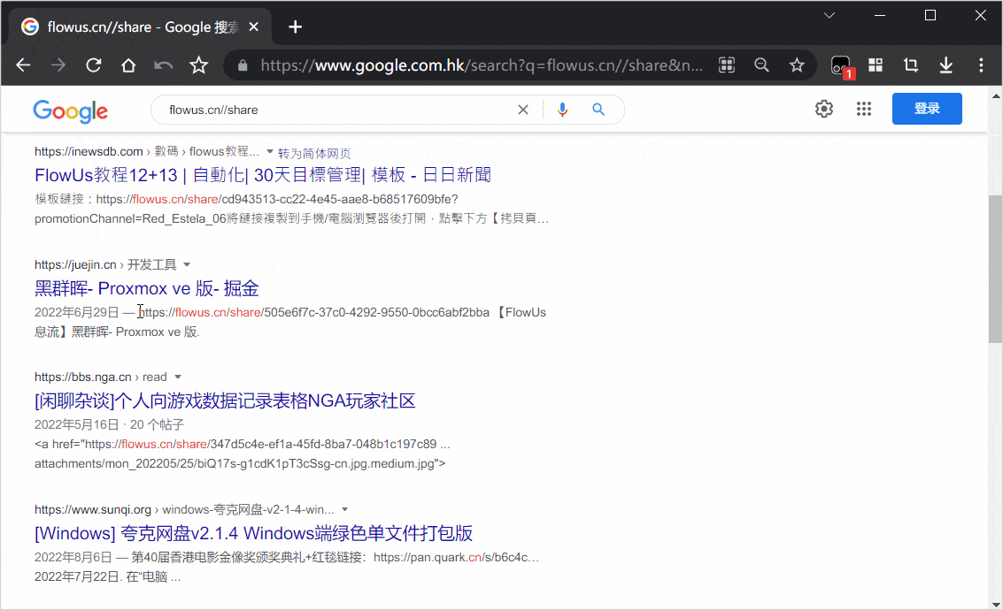Bookmark page using address bar star
Viewport: 1003px width, 610px height.
[797, 65]
